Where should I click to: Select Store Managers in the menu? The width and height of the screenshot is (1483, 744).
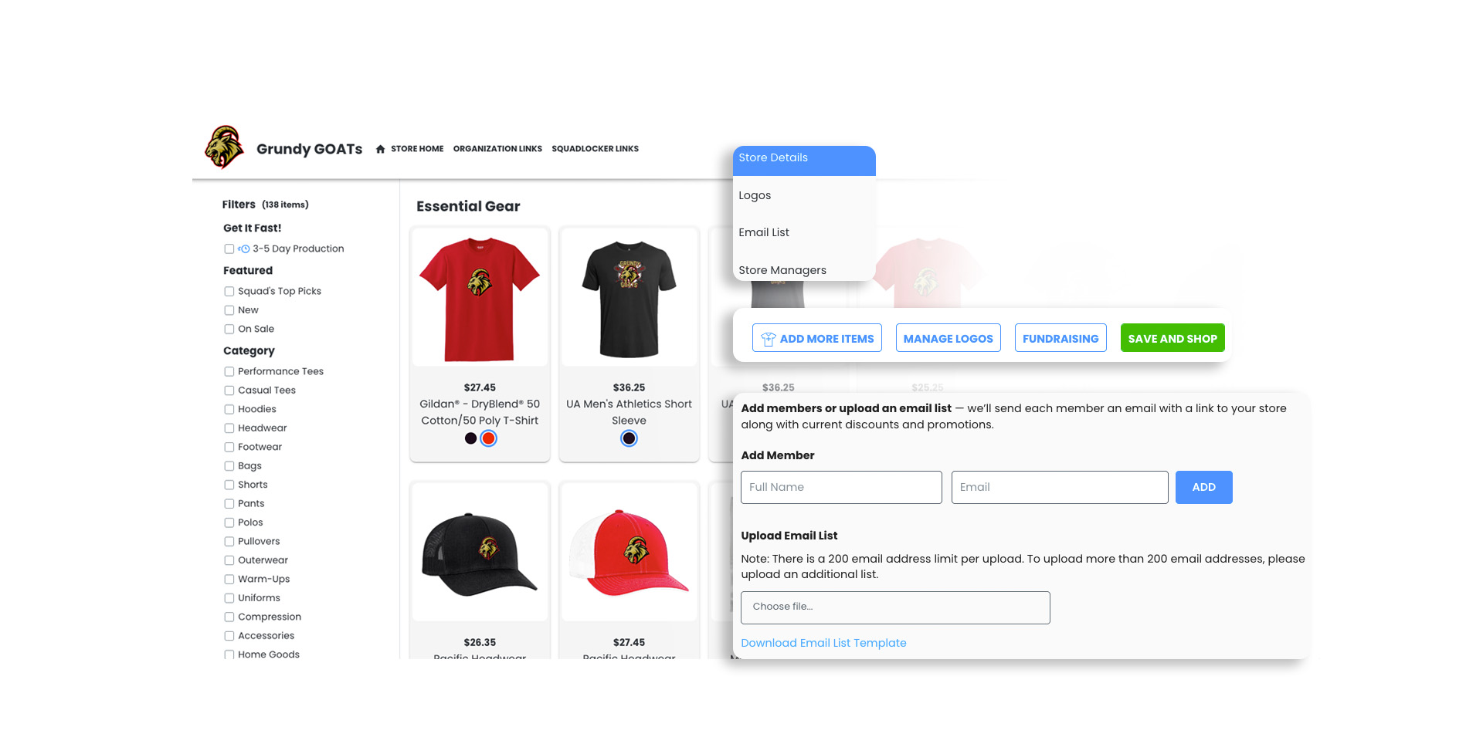(x=782, y=270)
